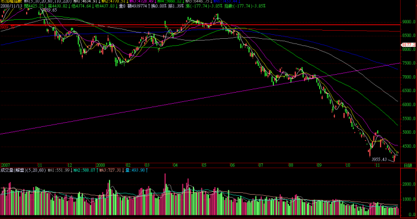Image resolution: width=417 pixels, height=219 pixels.
Task: Click the high price 4438.82 value
Action: [60, 6]
